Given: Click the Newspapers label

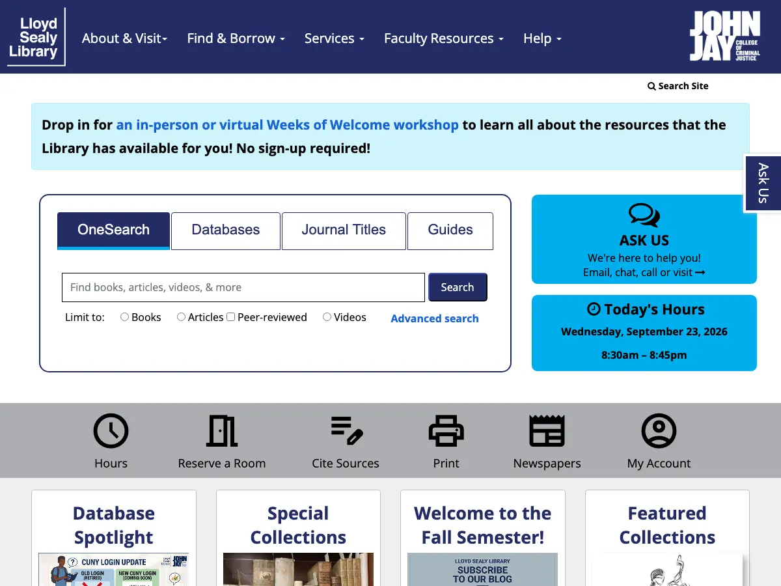Looking at the screenshot, I should coord(547,464).
